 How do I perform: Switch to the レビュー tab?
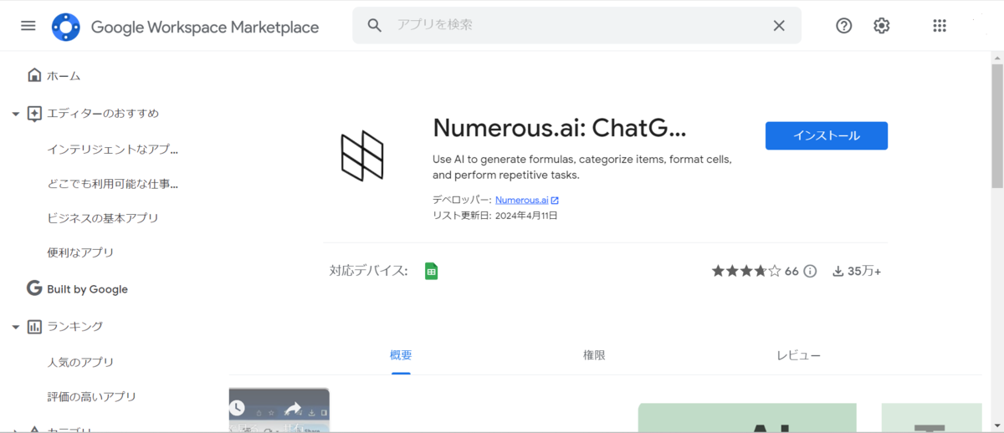click(799, 355)
